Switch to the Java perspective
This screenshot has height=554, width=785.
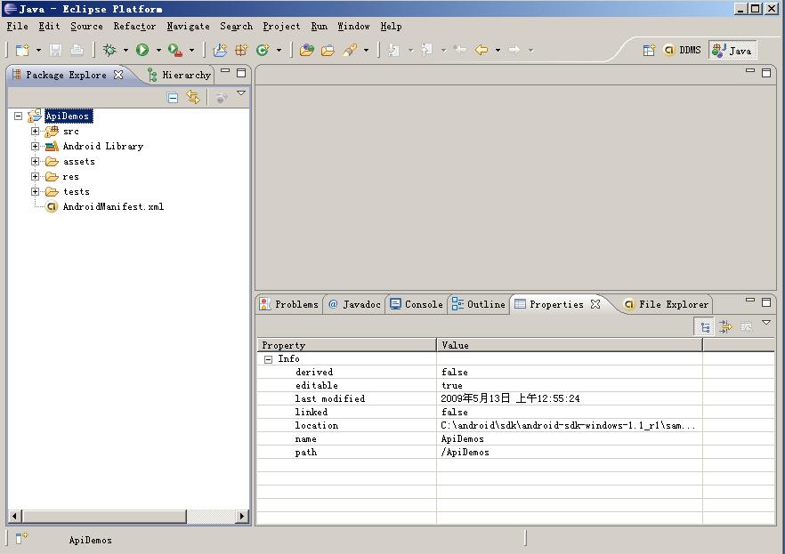[732, 50]
